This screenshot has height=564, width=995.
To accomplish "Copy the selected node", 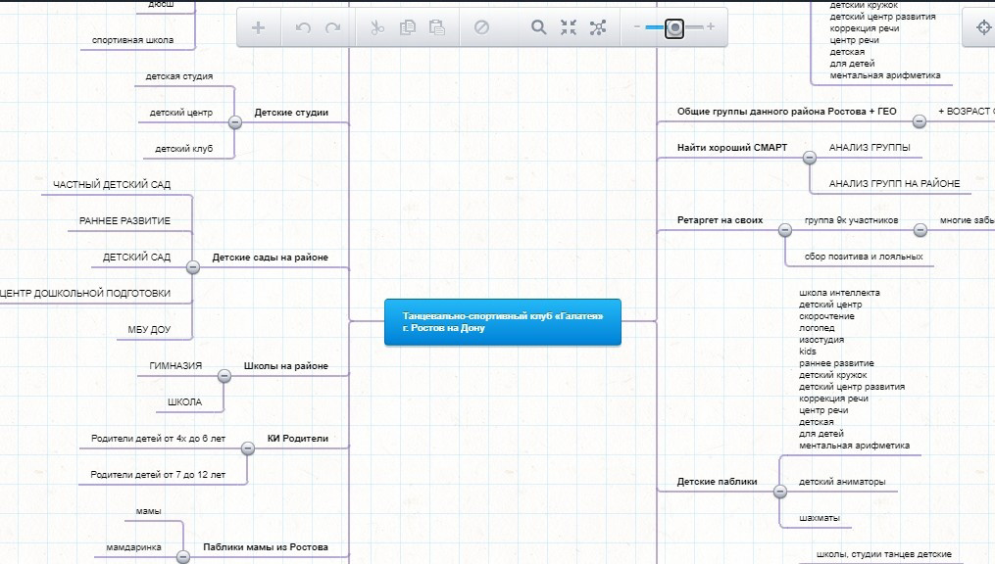I will click(408, 27).
